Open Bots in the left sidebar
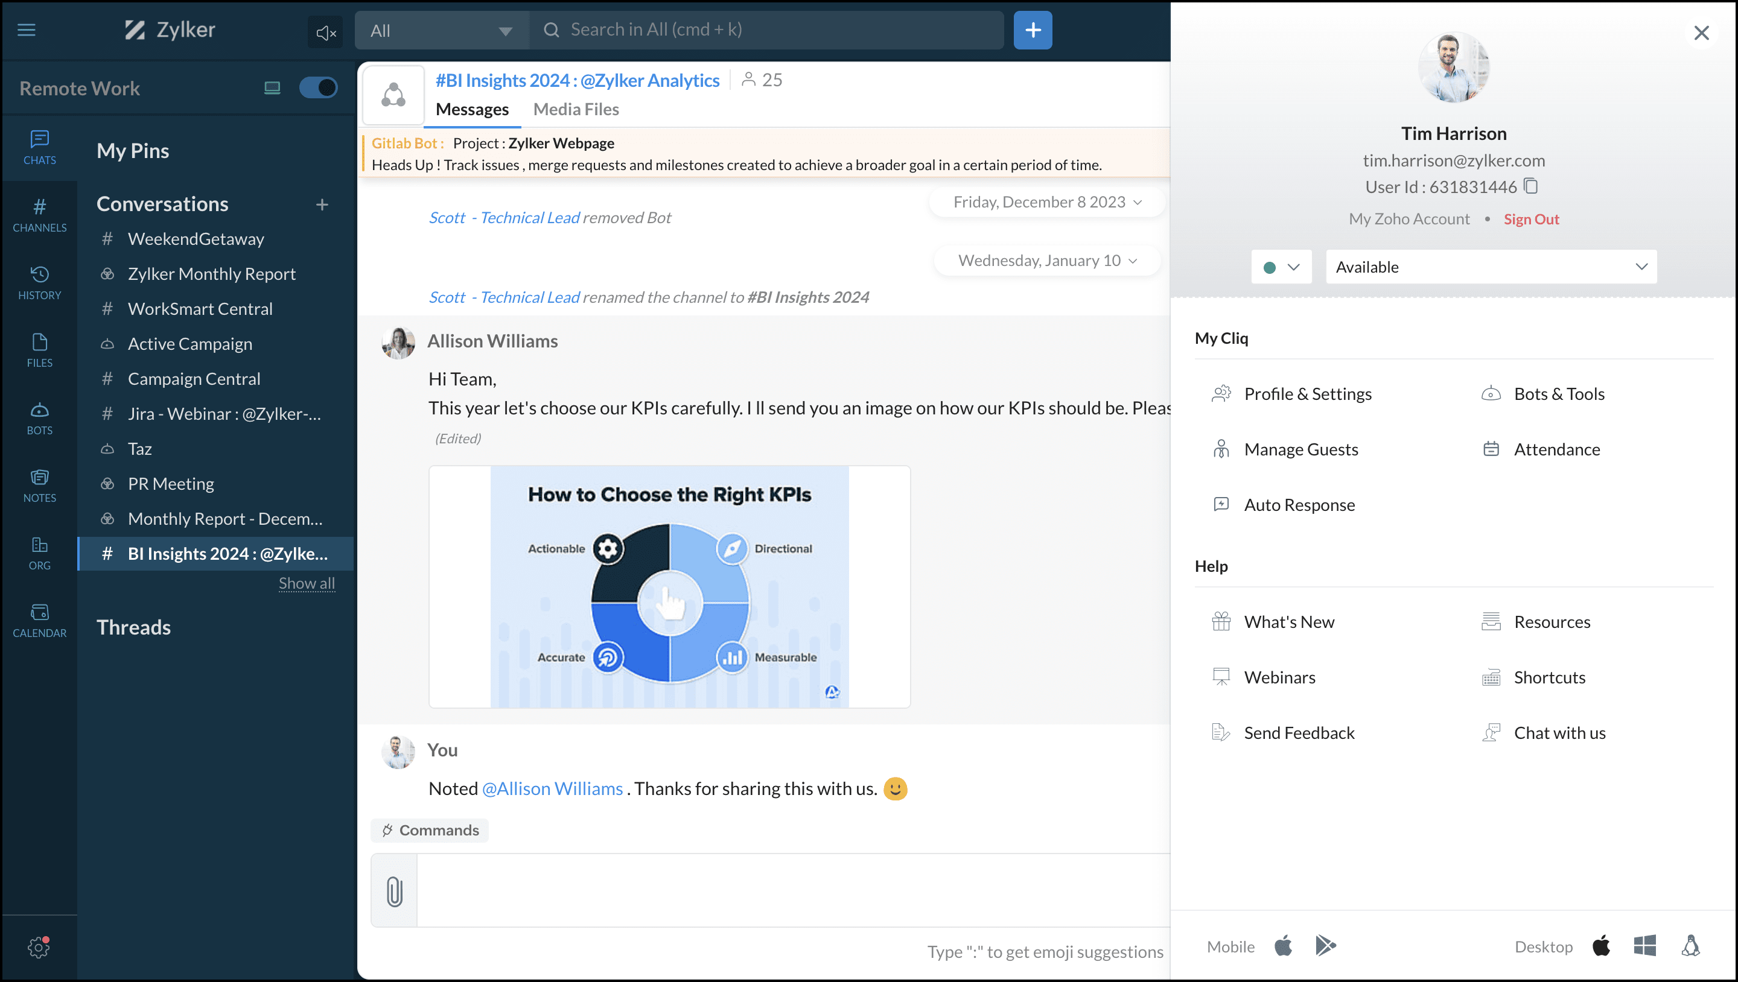This screenshot has width=1738, height=982. click(x=39, y=418)
